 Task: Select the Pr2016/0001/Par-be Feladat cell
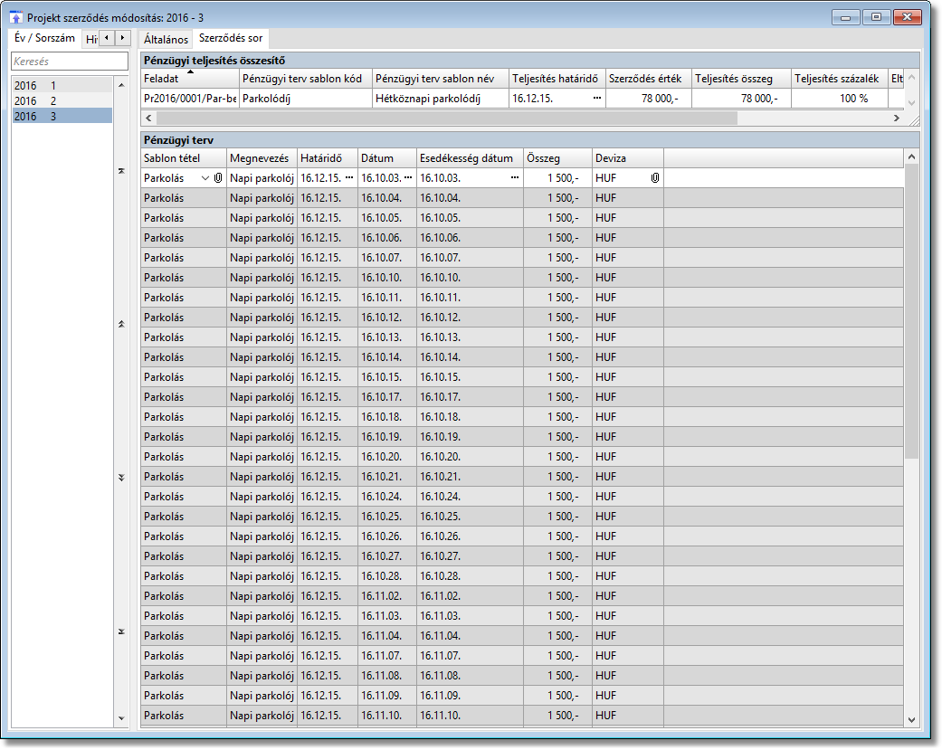click(190, 98)
